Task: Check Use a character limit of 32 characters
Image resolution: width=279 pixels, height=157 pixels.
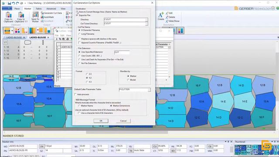Action: pos(79,113)
